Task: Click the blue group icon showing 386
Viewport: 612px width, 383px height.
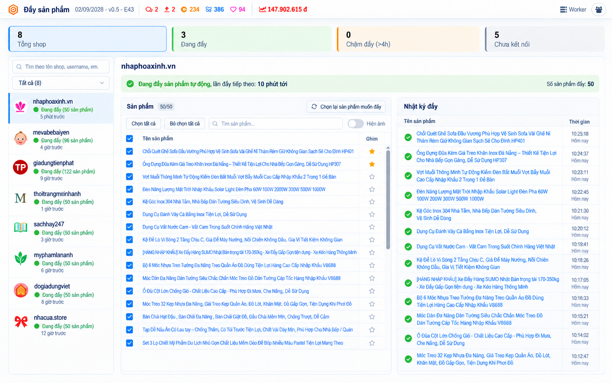Action: 208,9
